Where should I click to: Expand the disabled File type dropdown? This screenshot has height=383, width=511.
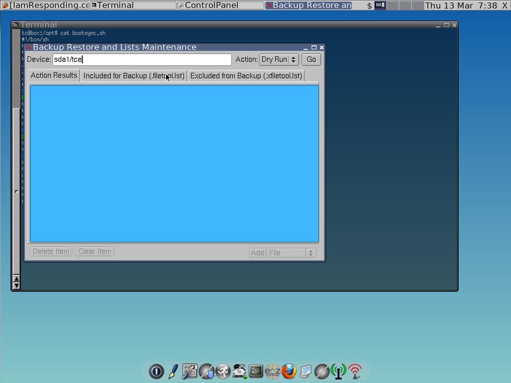291,253
